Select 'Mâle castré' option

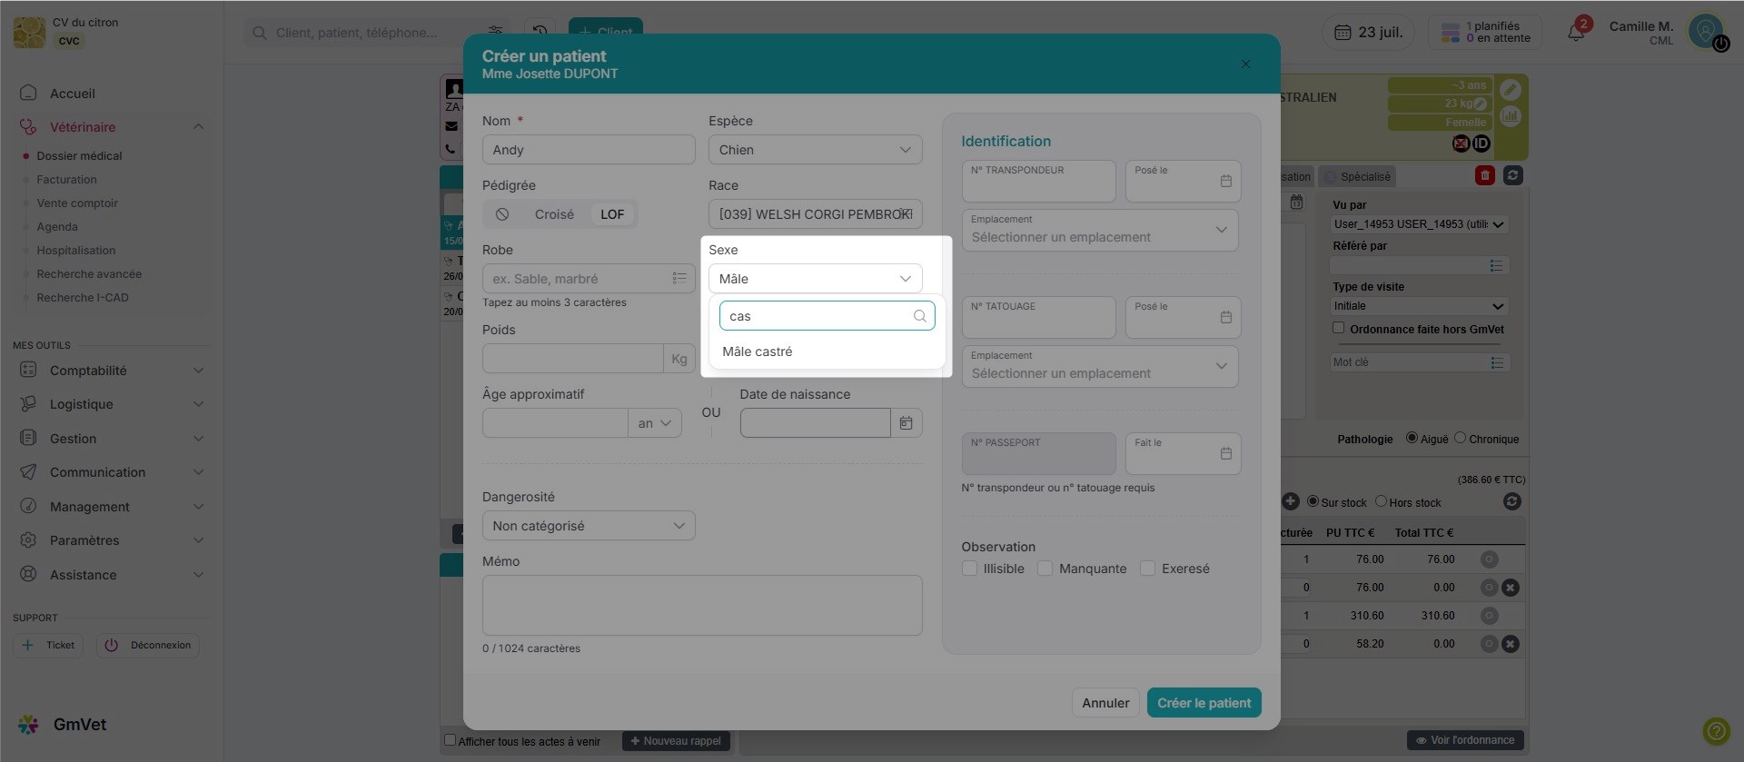click(758, 351)
